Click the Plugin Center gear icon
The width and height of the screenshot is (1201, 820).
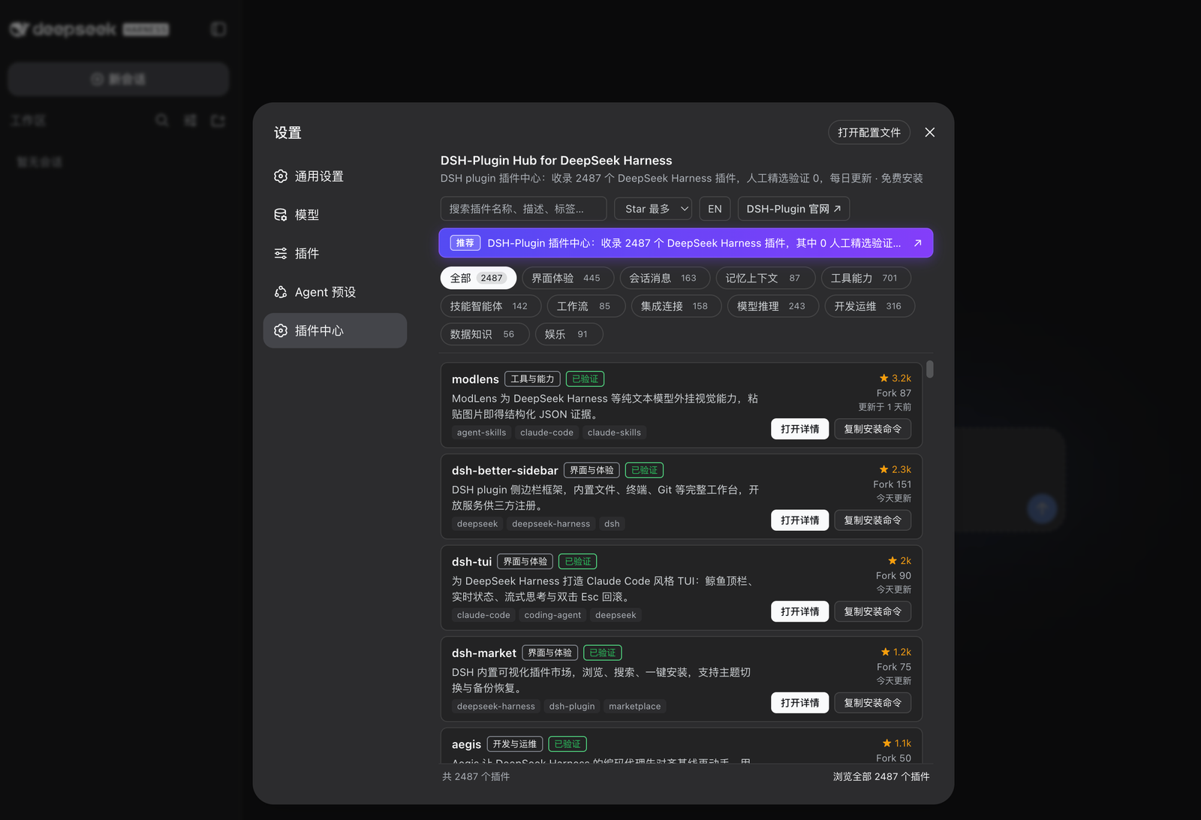pos(281,330)
